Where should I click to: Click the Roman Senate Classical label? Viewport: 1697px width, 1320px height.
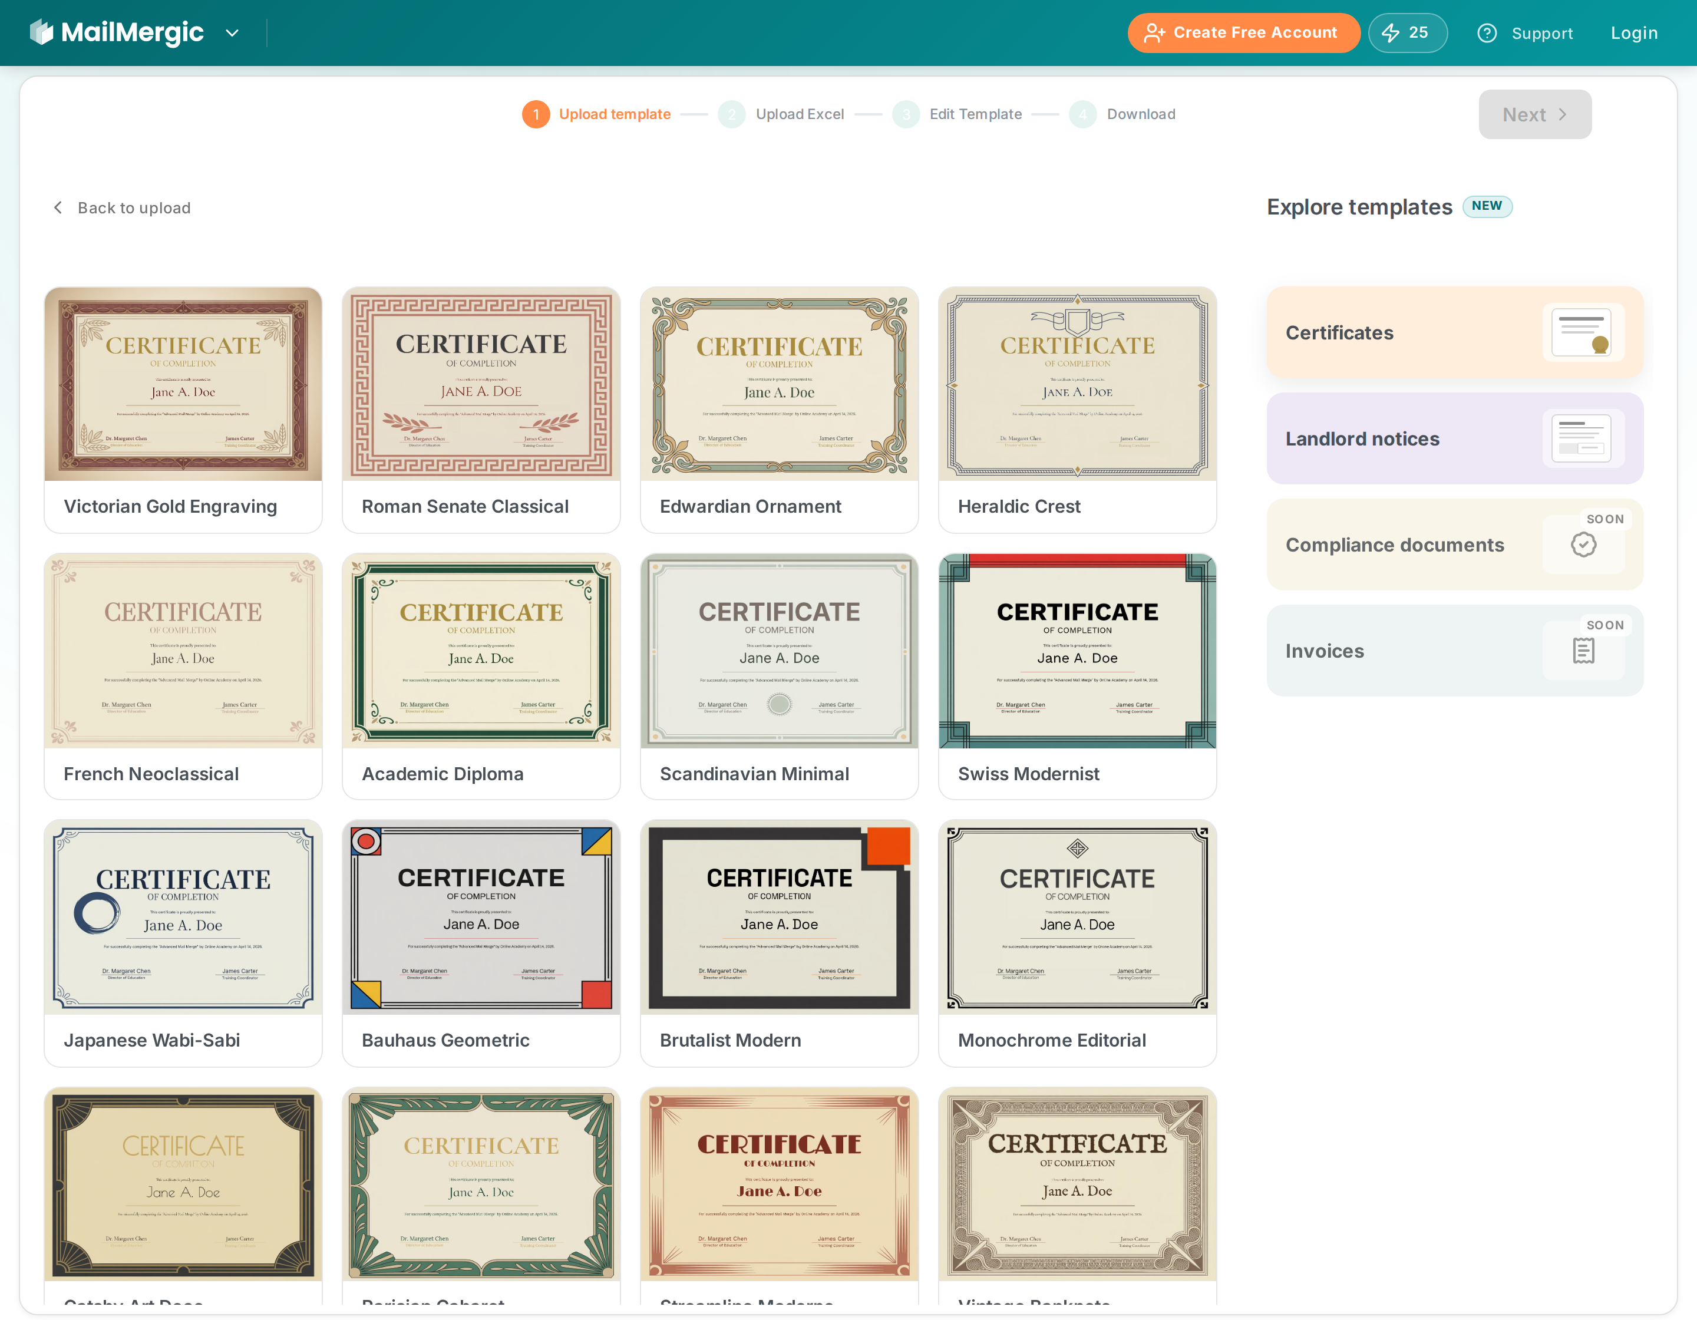pyautogui.click(x=465, y=507)
